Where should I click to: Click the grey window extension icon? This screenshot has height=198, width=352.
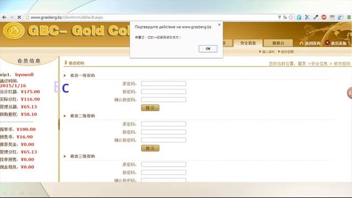point(332,17)
